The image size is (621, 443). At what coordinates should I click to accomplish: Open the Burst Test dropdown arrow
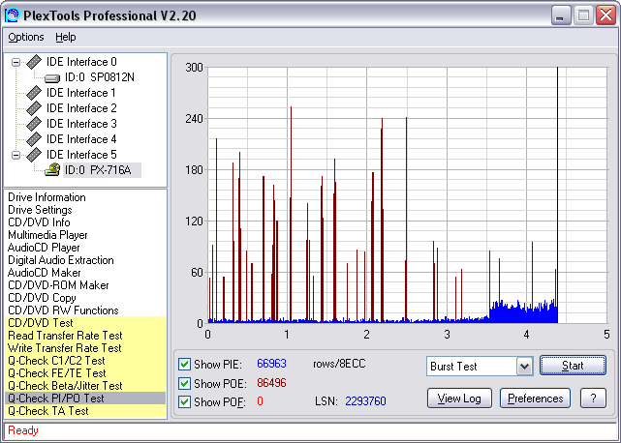[x=524, y=367]
